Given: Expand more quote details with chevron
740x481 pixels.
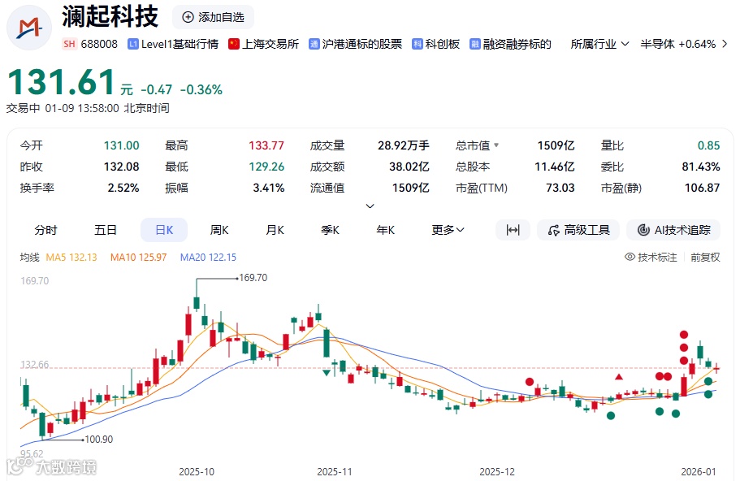Looking at the screenshot, I should coord(370,206).
